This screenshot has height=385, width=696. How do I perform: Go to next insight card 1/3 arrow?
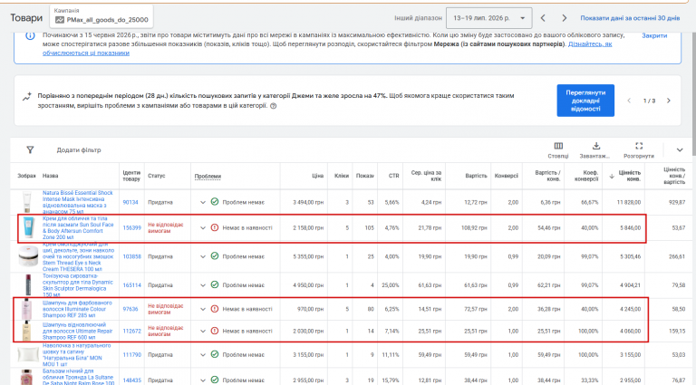tap(669, 101)
